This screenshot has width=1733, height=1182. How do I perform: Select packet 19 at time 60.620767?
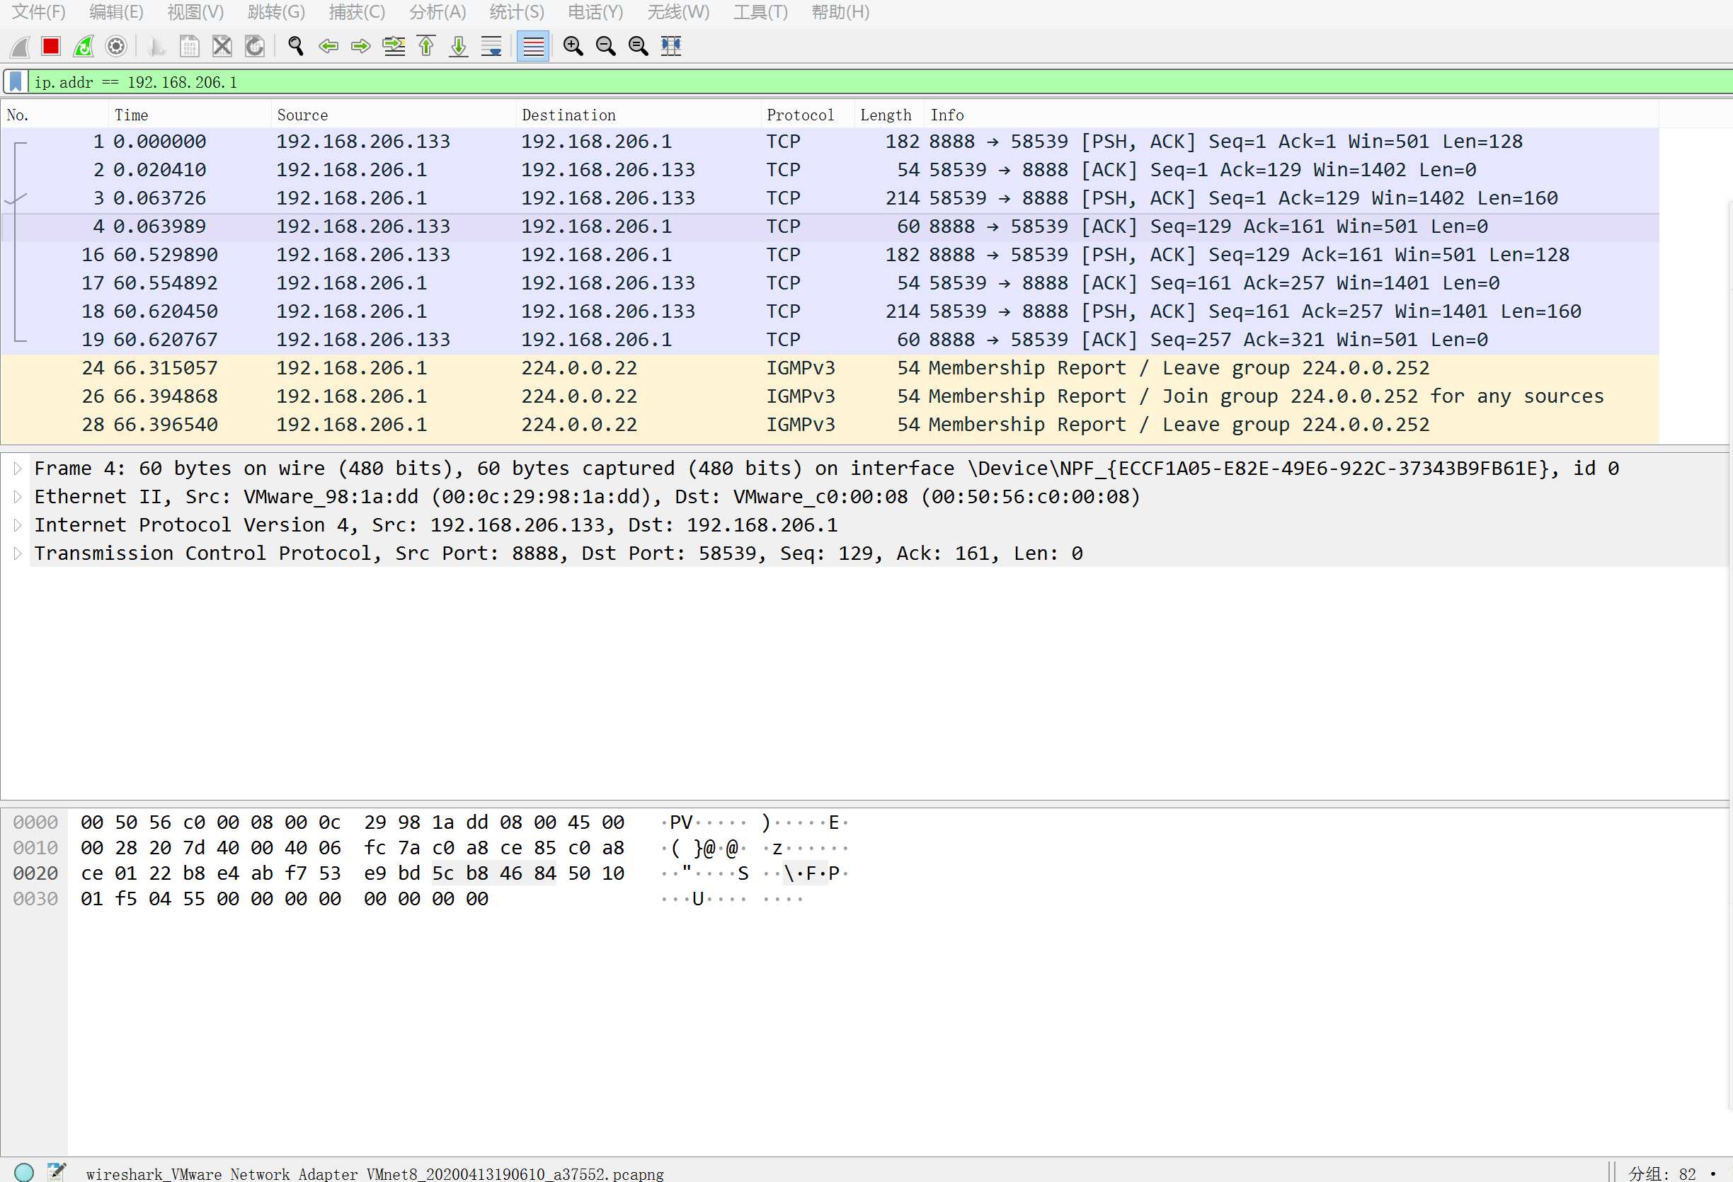click(830, 340)
